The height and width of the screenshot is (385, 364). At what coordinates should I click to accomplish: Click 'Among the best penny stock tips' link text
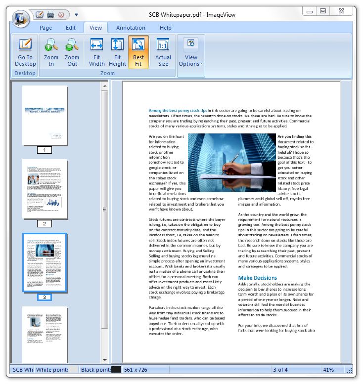point(178,111)
